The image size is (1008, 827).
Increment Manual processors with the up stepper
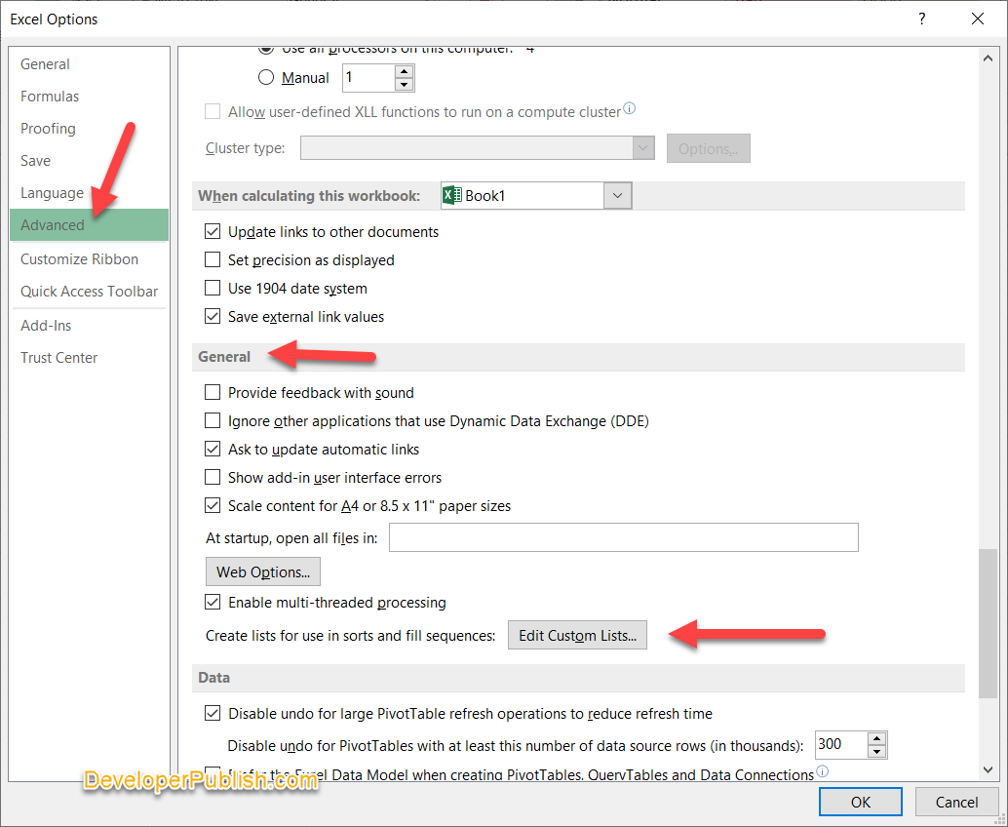point(404,70)
